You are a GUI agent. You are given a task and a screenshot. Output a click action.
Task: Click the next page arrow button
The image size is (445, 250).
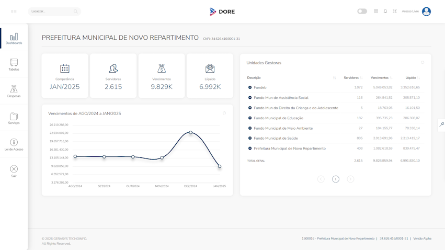[350, 179]
